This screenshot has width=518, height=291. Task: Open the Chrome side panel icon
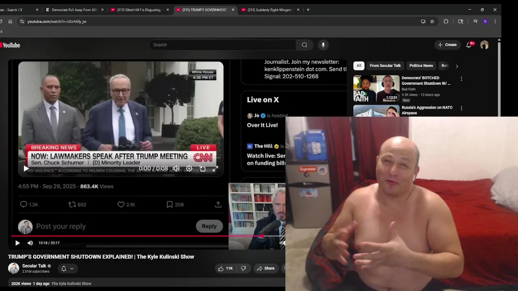[461, 21]
